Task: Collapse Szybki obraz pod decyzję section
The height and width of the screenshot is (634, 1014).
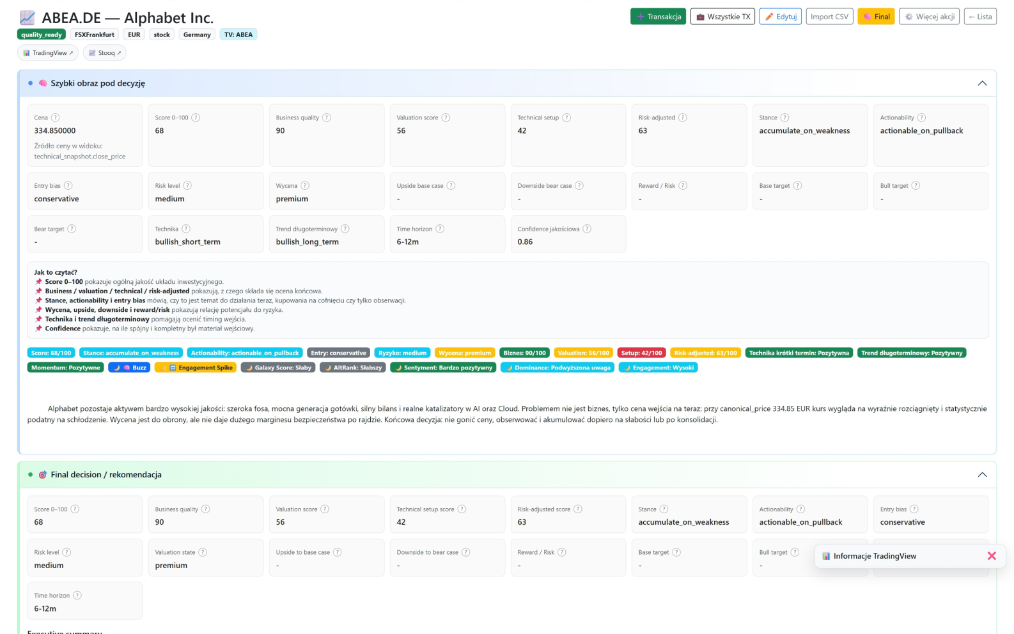Action: [982, 83]
